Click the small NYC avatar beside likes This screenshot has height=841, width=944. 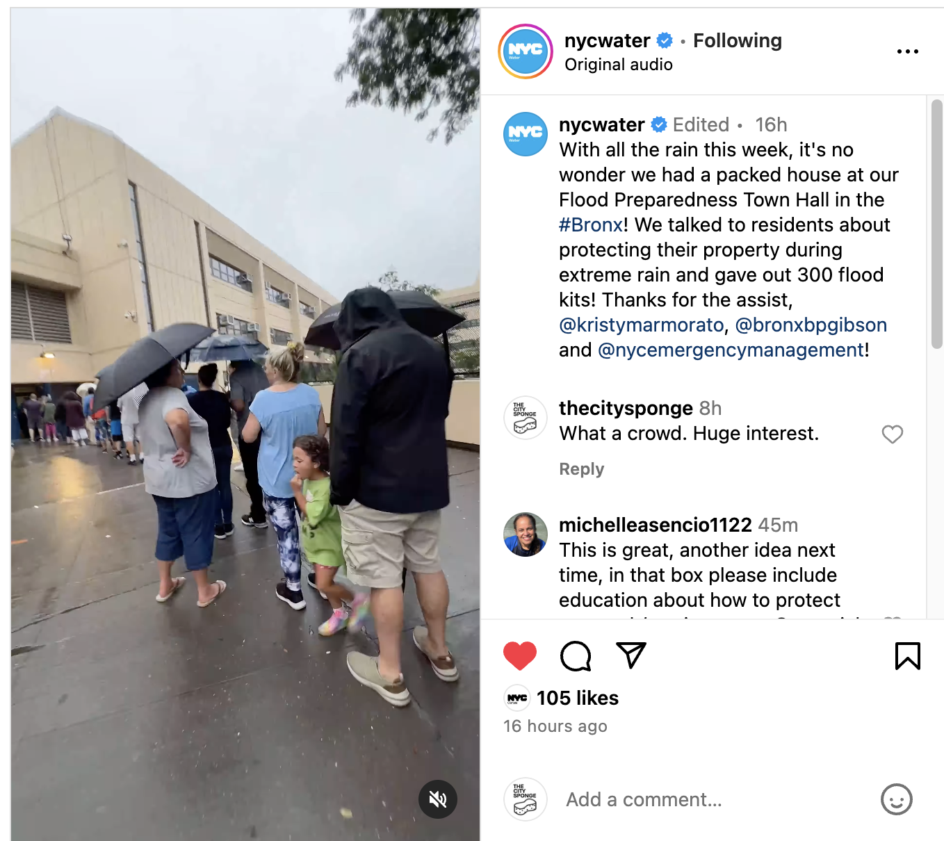click(516, 698)
